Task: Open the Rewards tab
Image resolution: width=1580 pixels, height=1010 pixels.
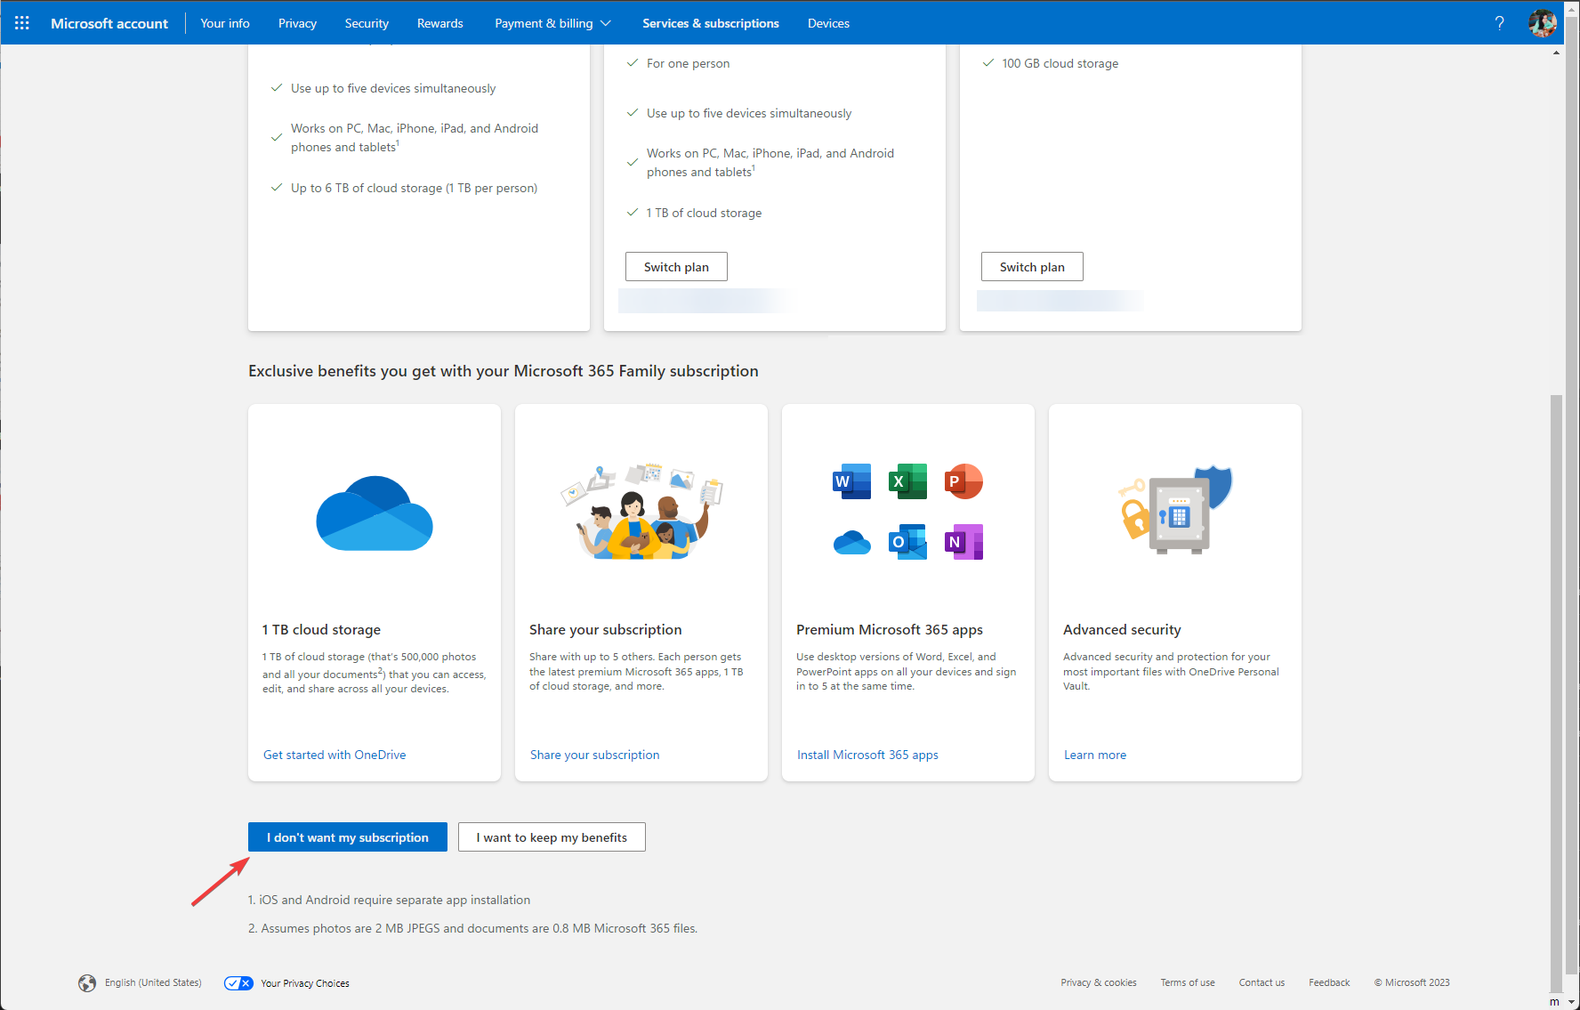Action: pos(439,23)
